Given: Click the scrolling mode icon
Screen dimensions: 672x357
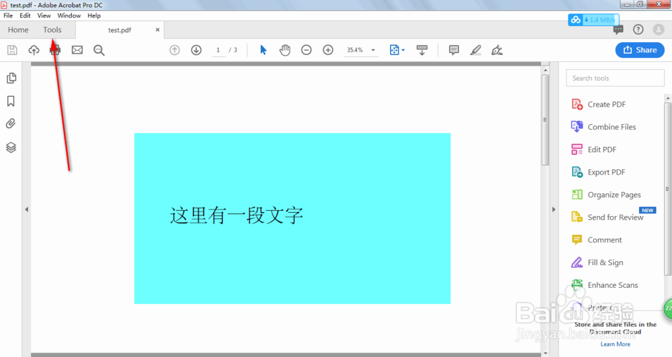Looking at the screenshot, I should (x=422, y=50).
